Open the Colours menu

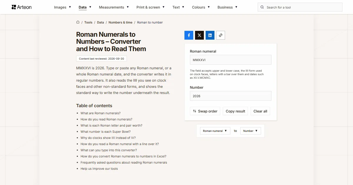(x=201, y=7)
